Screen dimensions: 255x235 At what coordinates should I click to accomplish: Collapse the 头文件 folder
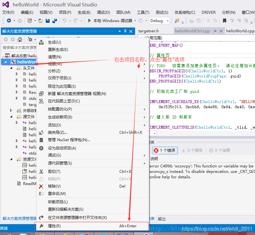(x=11, y=68)
